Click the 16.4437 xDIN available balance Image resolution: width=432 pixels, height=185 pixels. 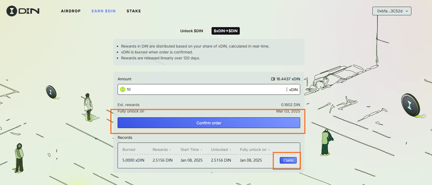[288, 79]
